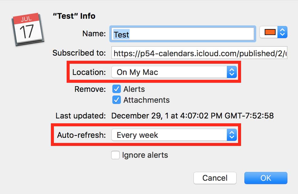The width and height of the screenshot is (298, 194).
Task: Click the blue arrows on the Location popup
Action: (x=231, y=72)
